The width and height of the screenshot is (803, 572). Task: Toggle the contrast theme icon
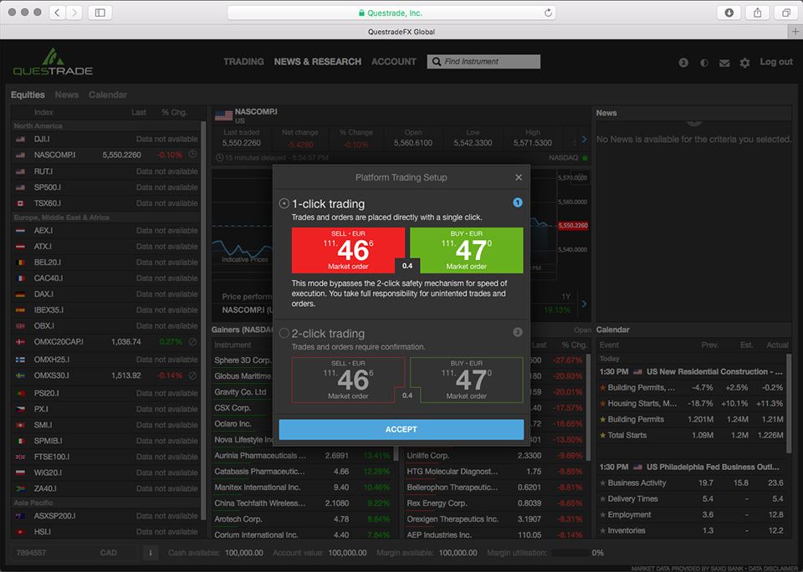pyautogui.click(x=704, y=63)
